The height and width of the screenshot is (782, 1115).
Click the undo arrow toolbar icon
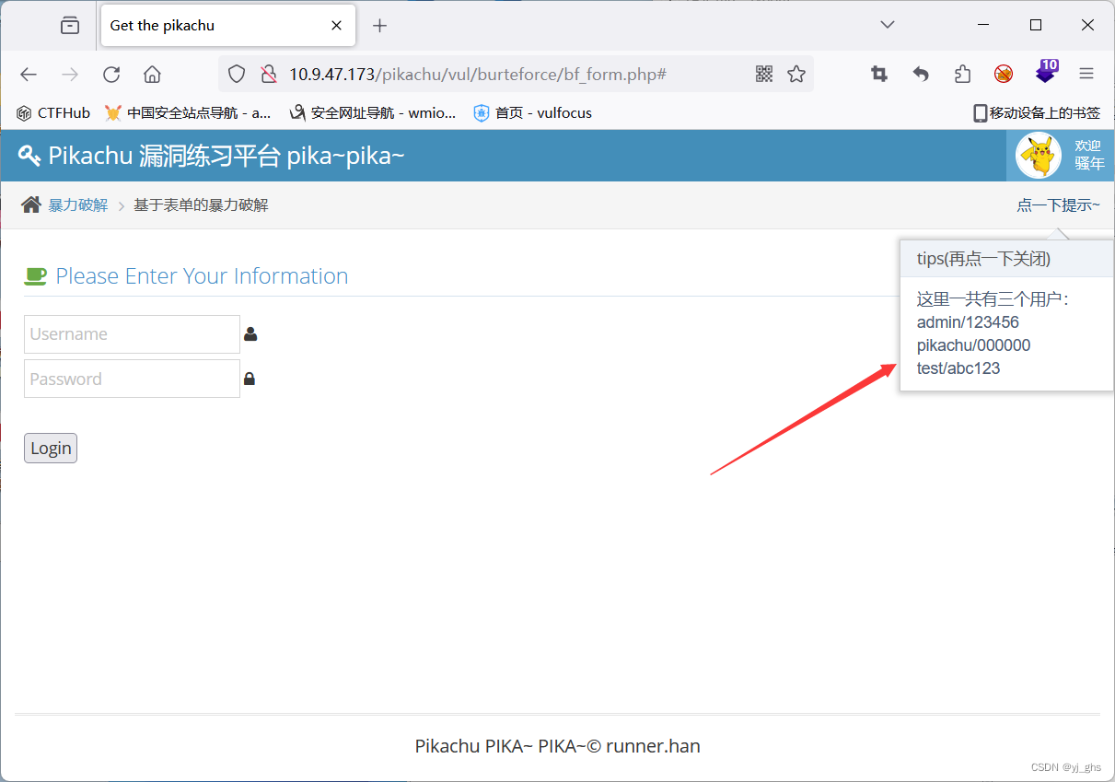tap(921, 75)
